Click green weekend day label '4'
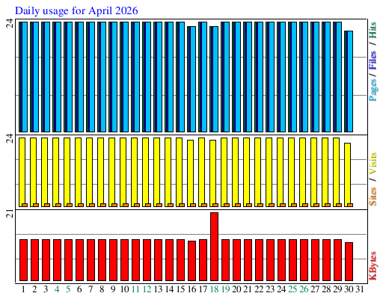The width and height of the screenshot is (383, 299). (57, 289)
